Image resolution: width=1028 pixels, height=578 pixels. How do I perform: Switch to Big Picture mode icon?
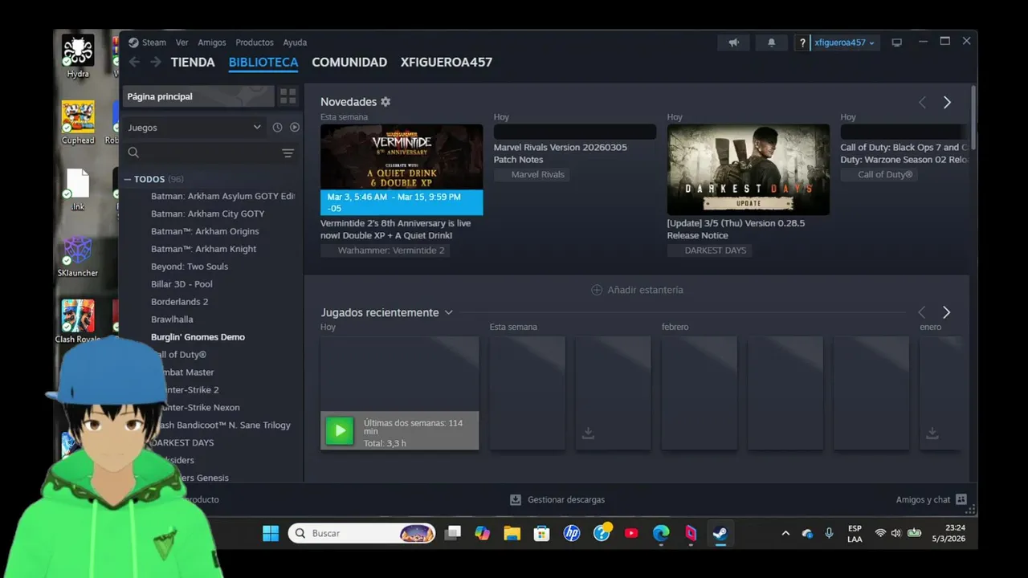click(x=897, y=43)
